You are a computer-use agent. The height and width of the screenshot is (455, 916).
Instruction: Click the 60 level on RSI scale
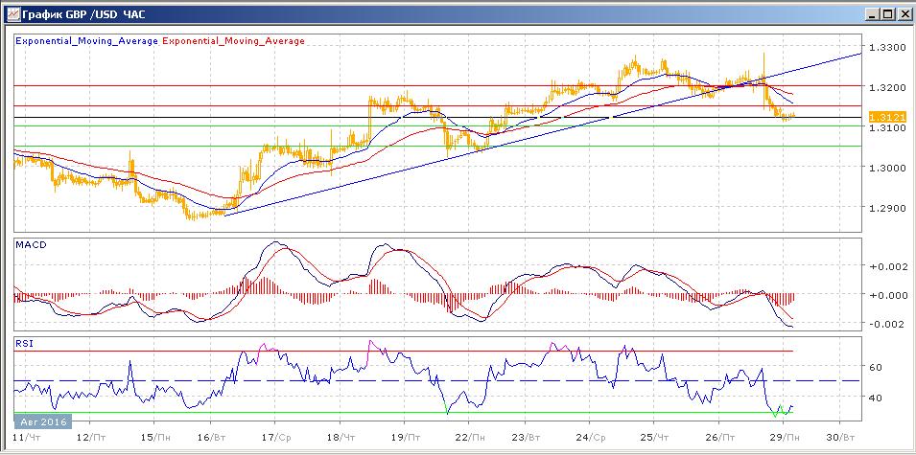875,366
